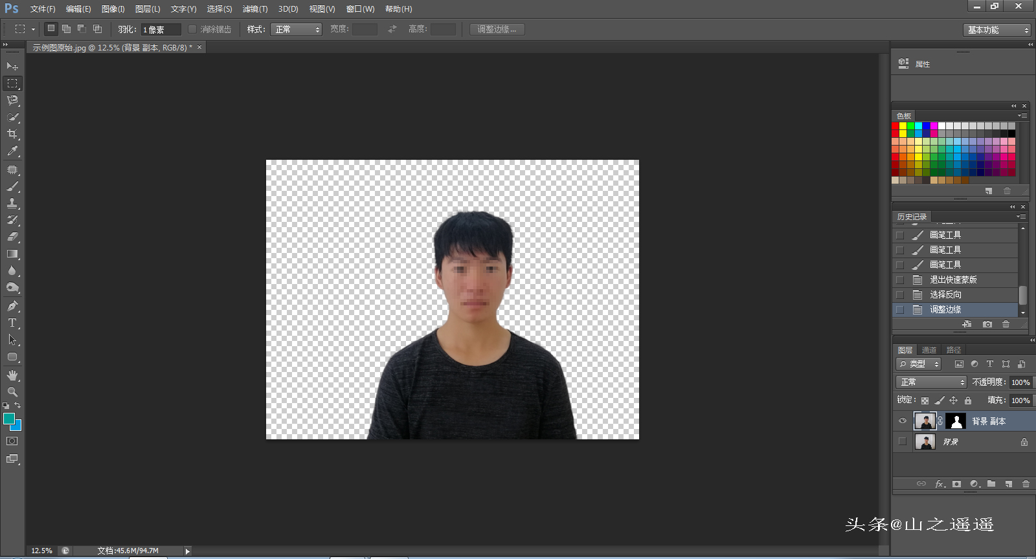Select the 选择反向 history state
The image size is (1036, 559).
pos(945,294)
